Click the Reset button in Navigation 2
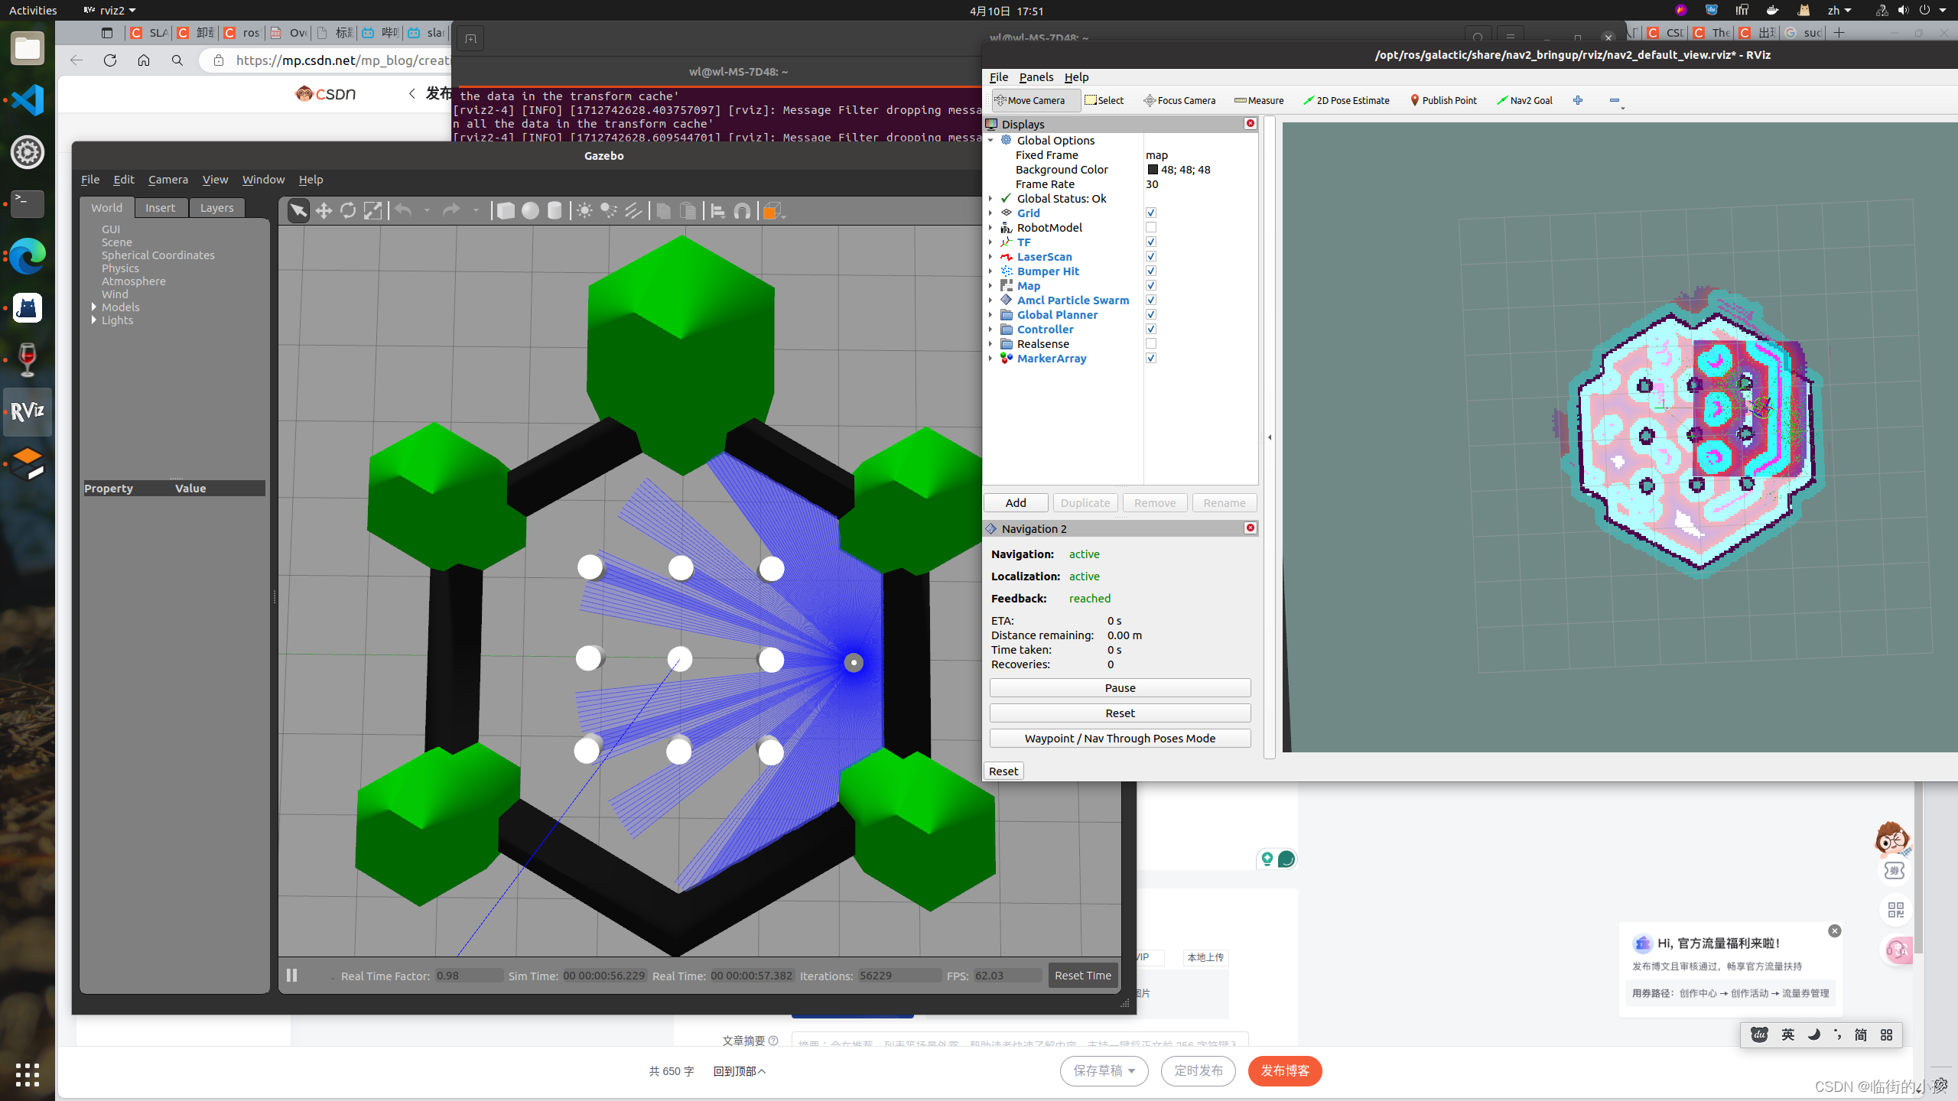Viewport: 1958px width, 1101px height. click(x=1119, y=713)
